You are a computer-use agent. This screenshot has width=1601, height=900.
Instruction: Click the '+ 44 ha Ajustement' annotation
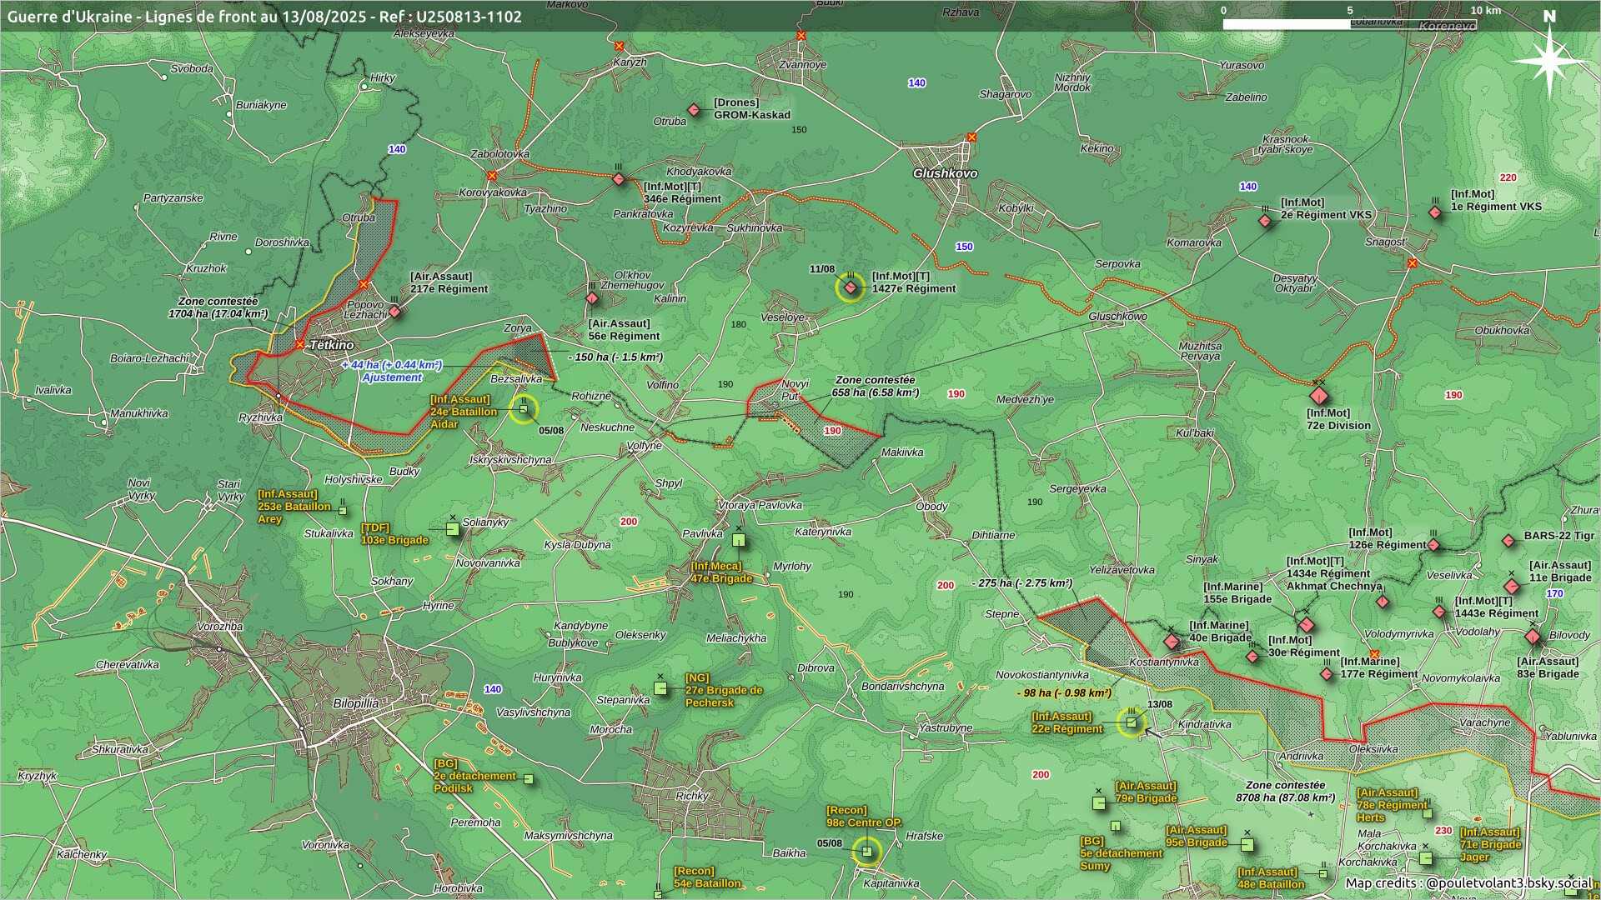[x=392, y=371]
